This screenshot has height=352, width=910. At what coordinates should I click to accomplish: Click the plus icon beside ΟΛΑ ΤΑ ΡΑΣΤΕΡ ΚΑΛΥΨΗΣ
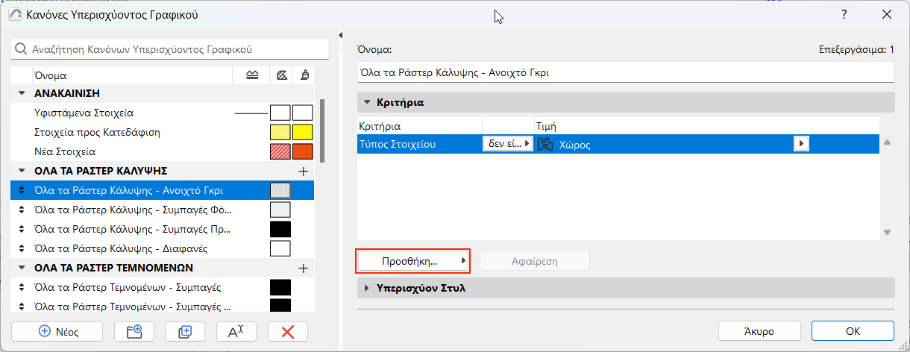303,171
